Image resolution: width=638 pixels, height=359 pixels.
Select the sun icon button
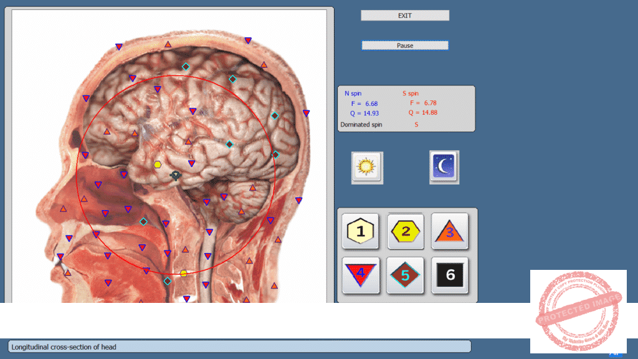pos(367,168)
